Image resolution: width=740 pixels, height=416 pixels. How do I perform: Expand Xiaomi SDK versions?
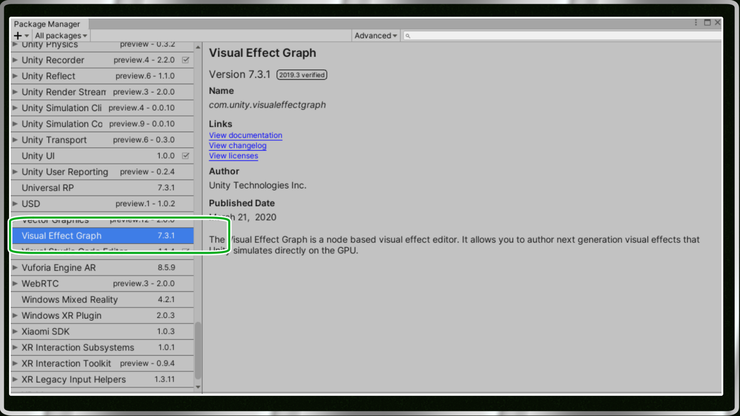tap(15, 331)
